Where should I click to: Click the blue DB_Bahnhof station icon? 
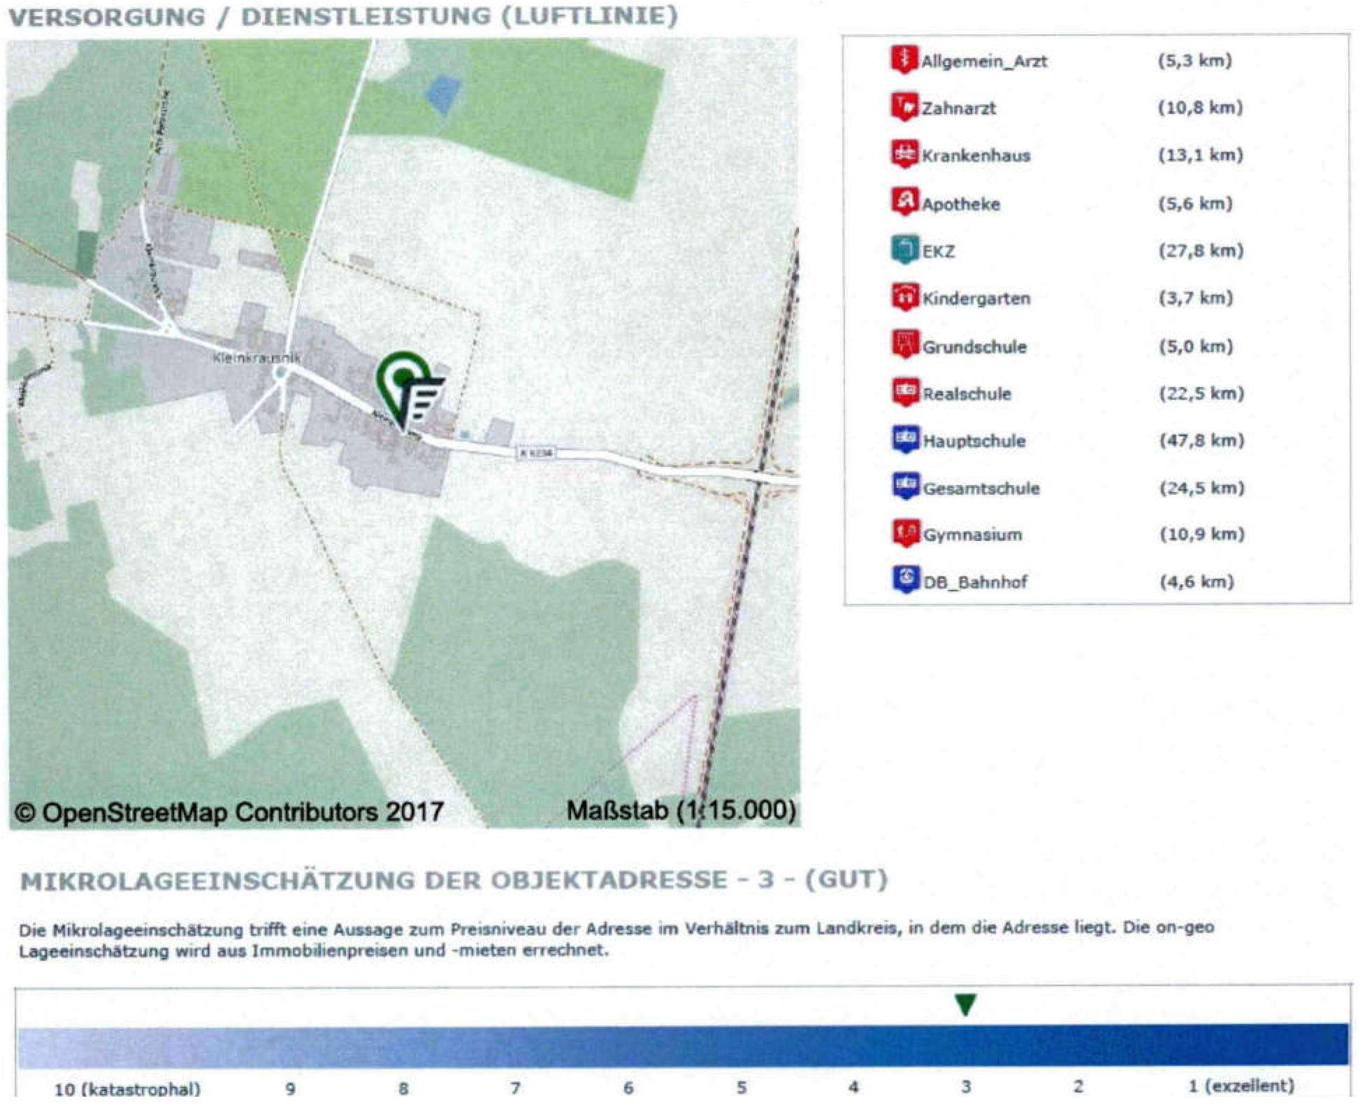[x=906, y=579]
